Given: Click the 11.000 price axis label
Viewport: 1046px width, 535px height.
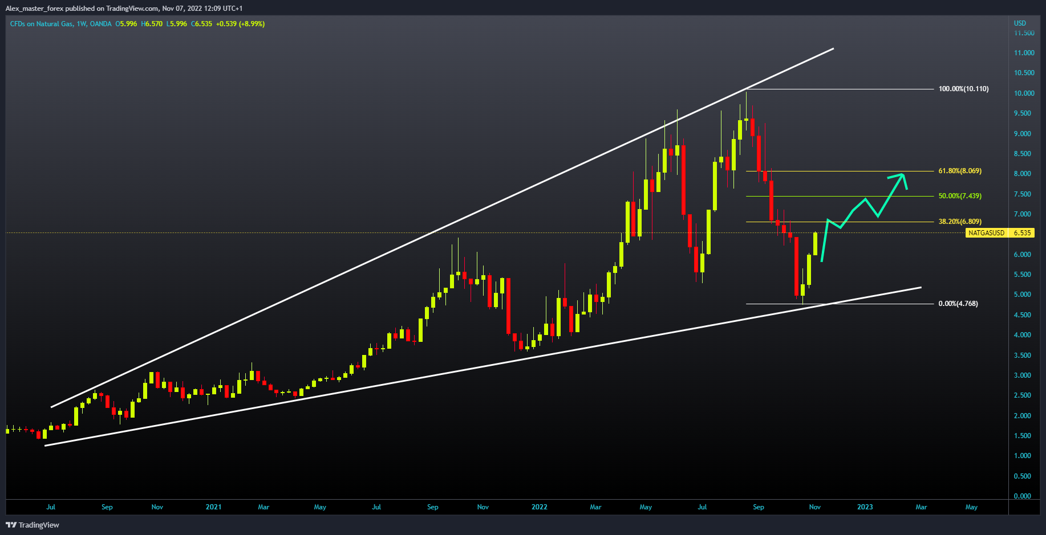Looking at the screenshot, I should 1024,53.
